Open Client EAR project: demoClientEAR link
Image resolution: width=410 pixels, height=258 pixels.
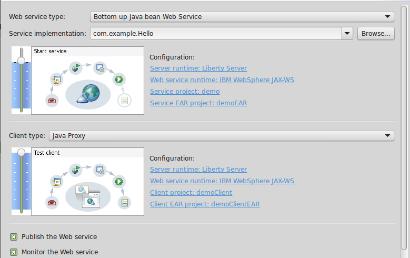pyautogui.click(x=205, y=204)
